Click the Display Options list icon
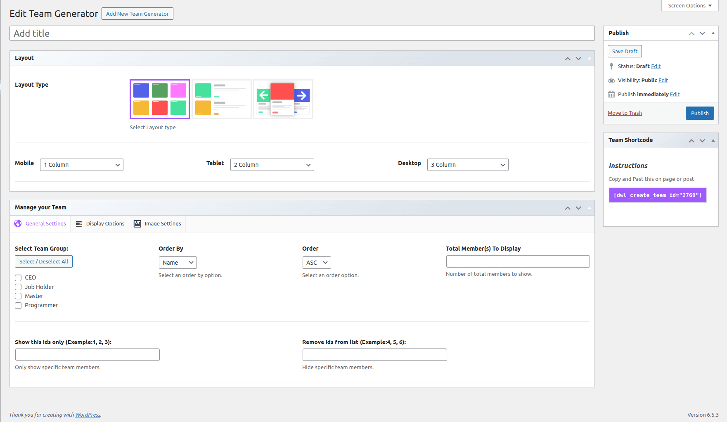 click(x=78, y=223)
